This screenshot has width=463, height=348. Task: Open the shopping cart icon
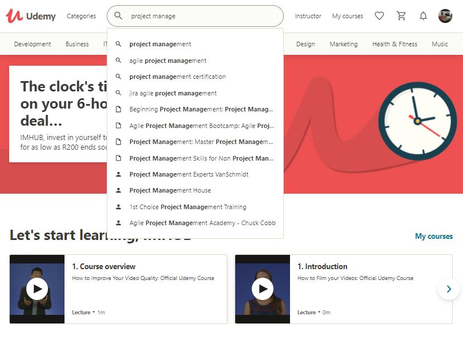point(401,15)
